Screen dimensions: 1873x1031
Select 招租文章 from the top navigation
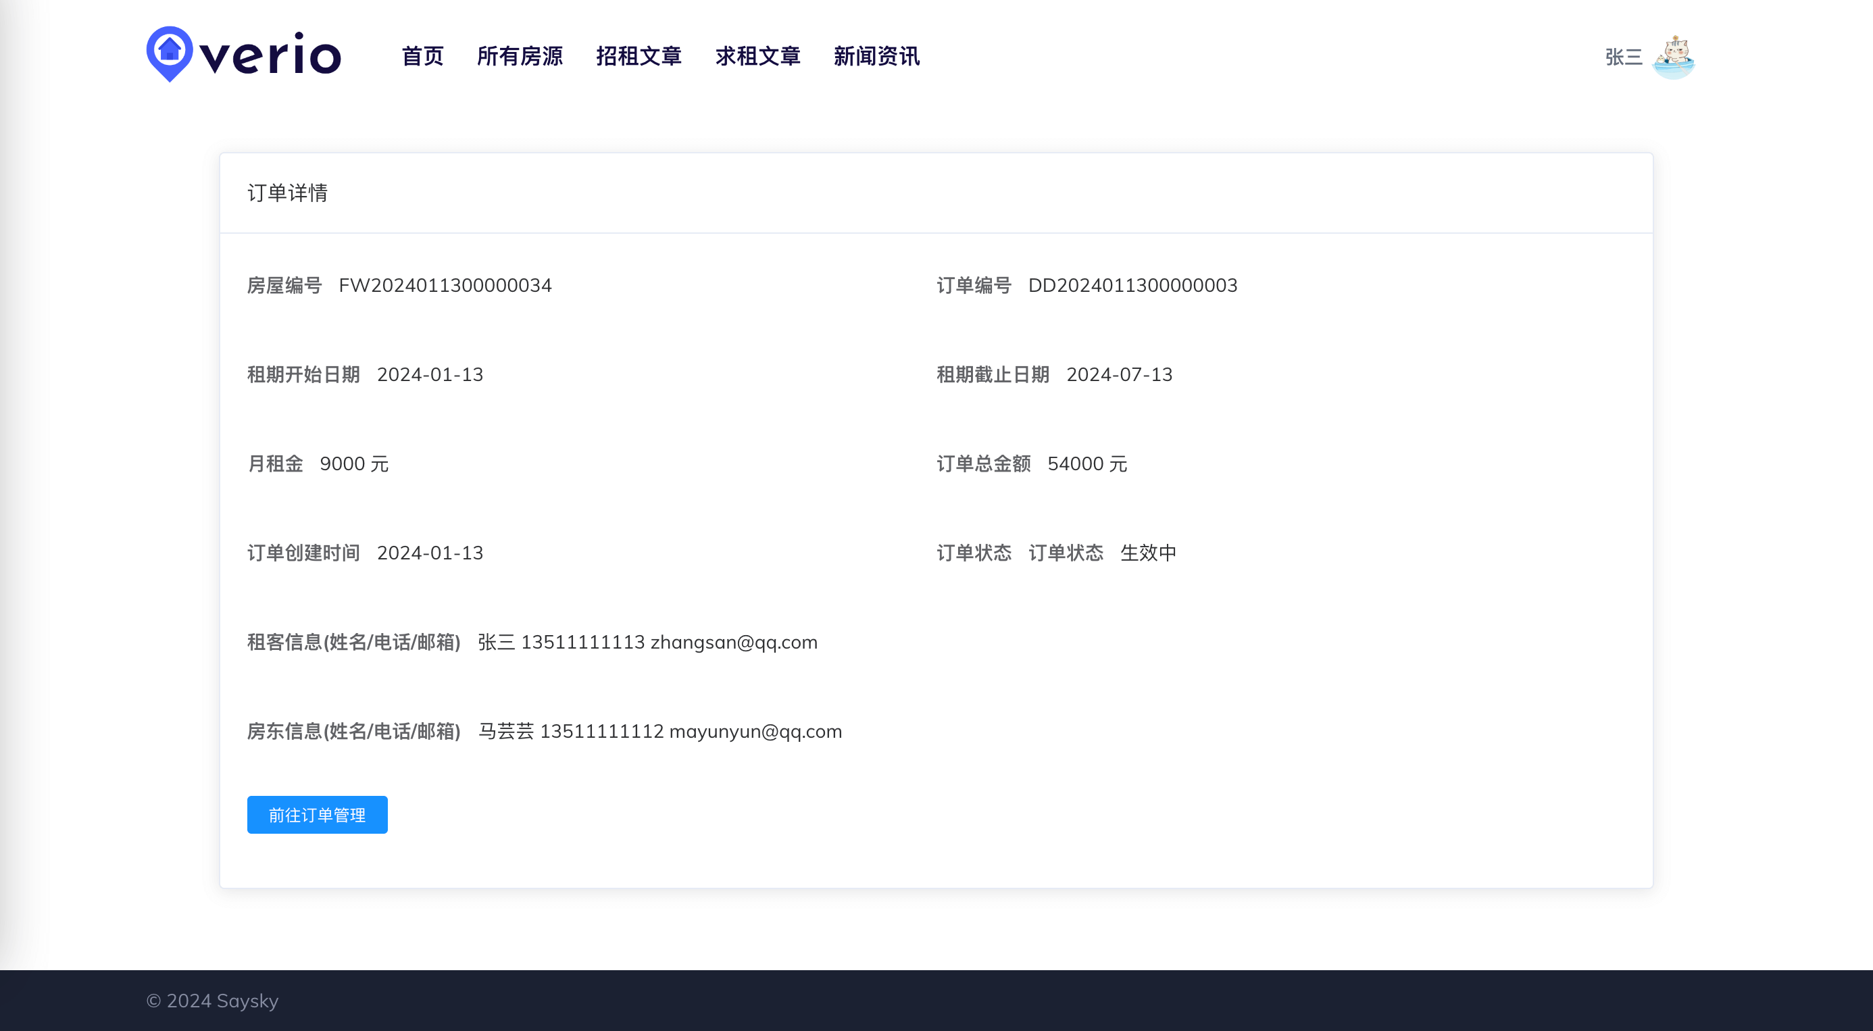point(640,57)
